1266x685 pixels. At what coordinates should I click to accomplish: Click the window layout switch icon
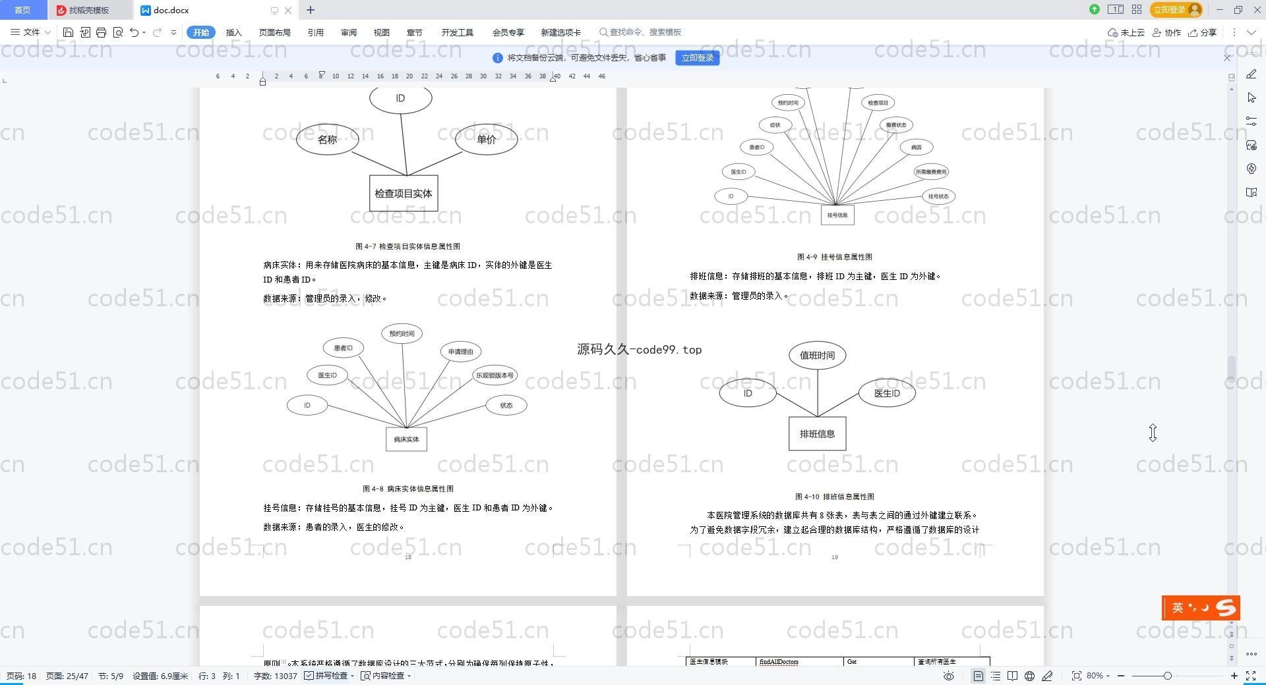pyautogui.click(x=1116, y=9)
